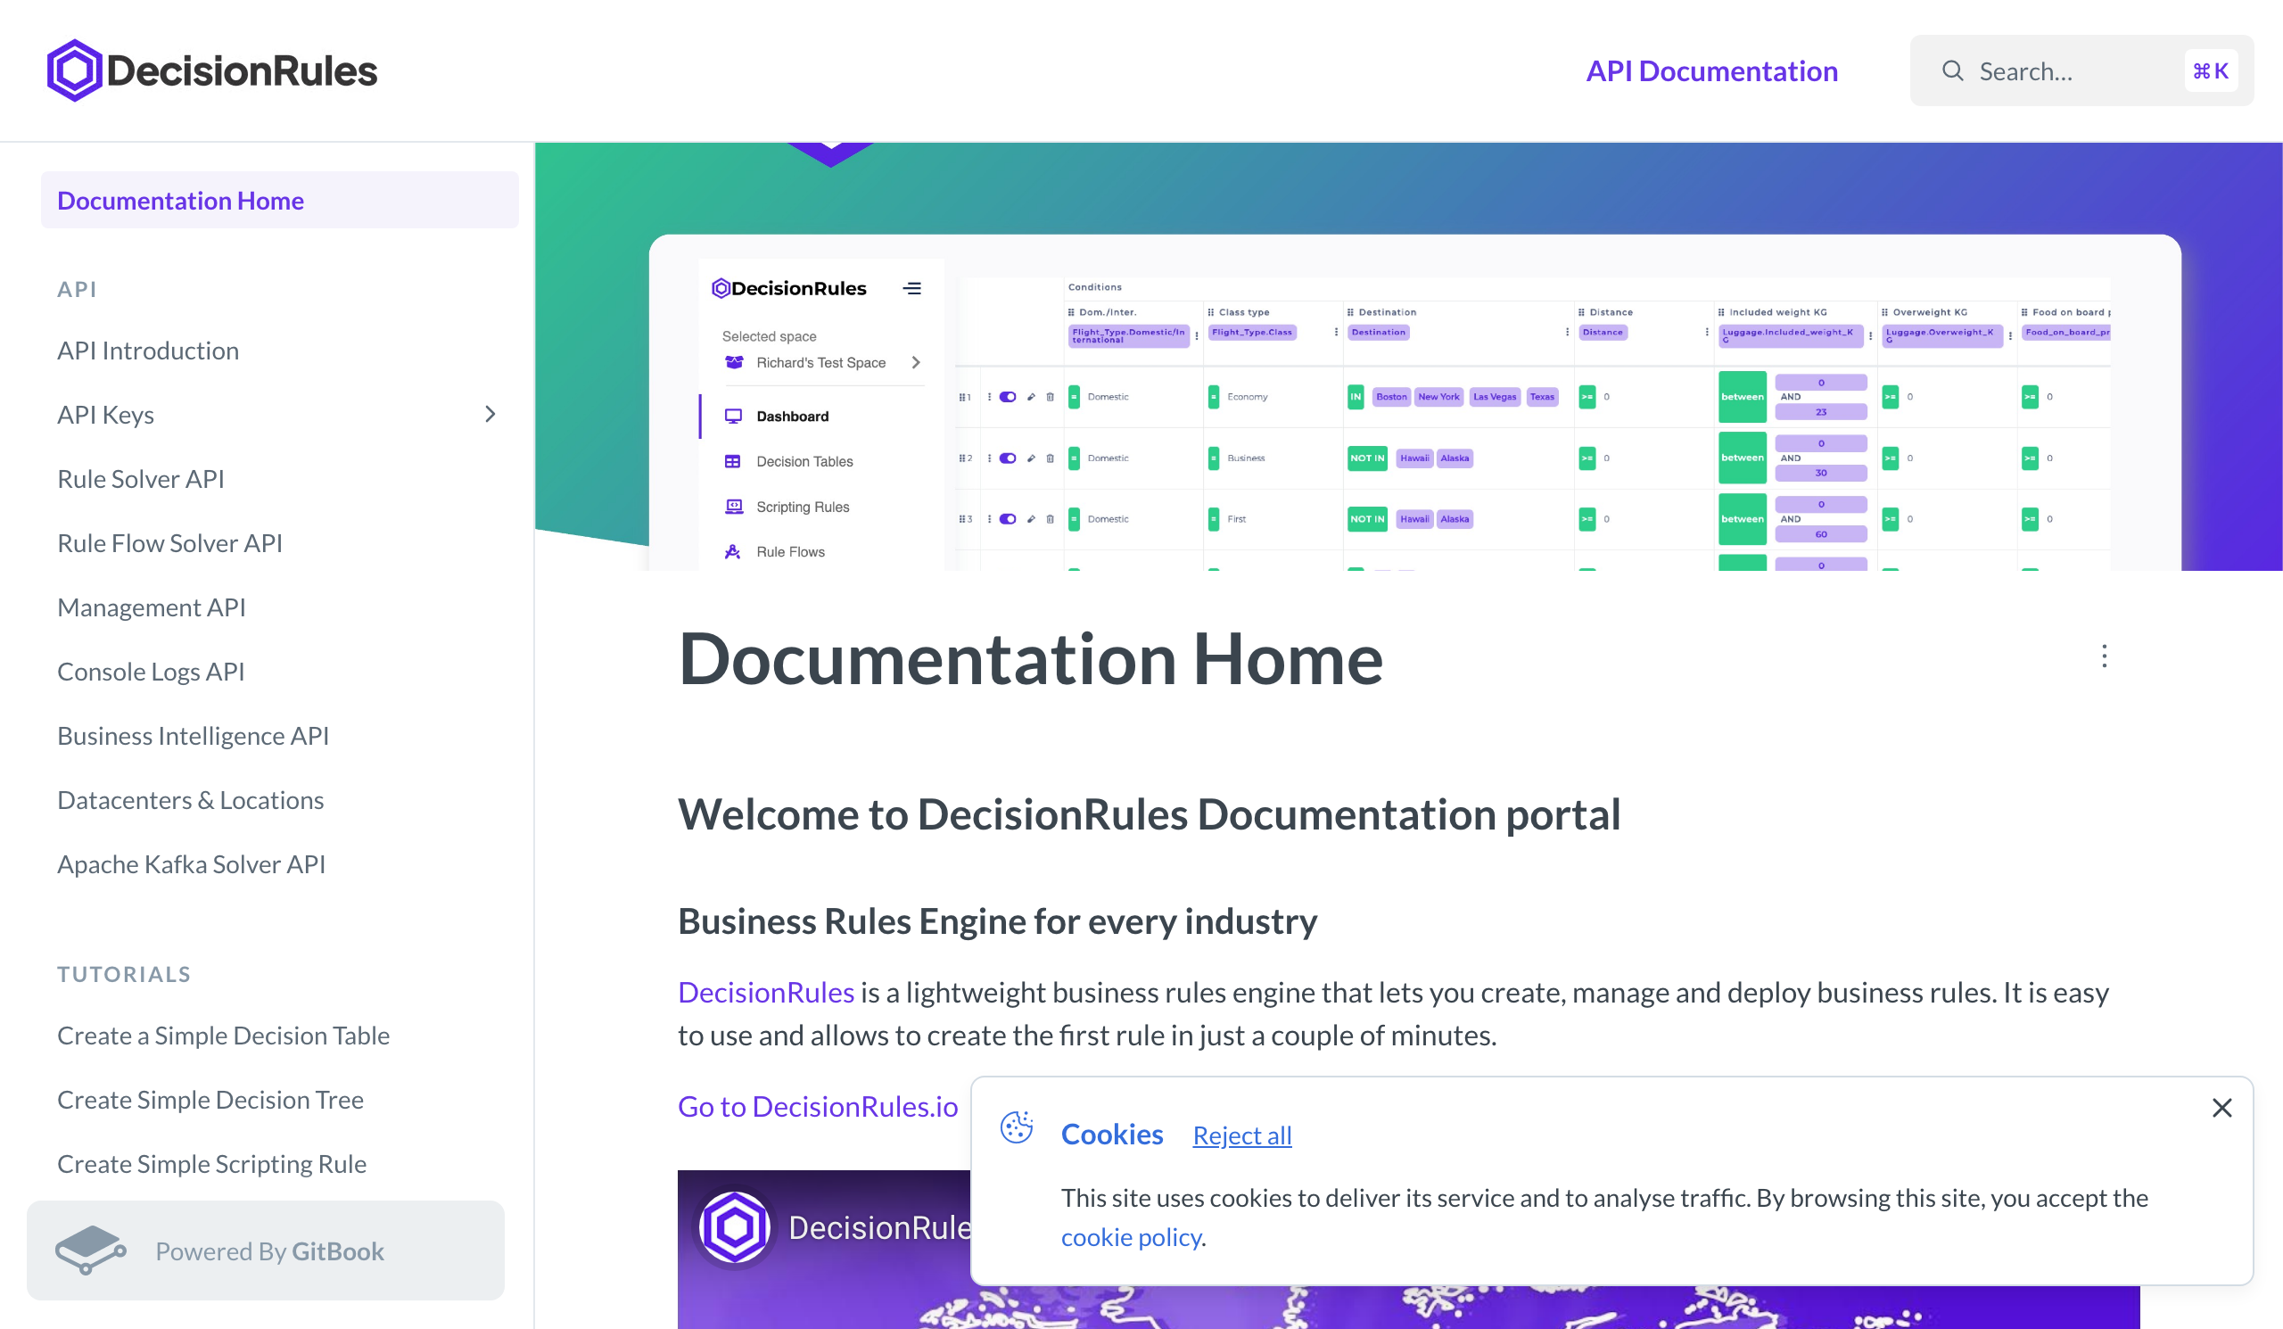
Task: Click the Documentation Home page title
Action: [1030, 657]
